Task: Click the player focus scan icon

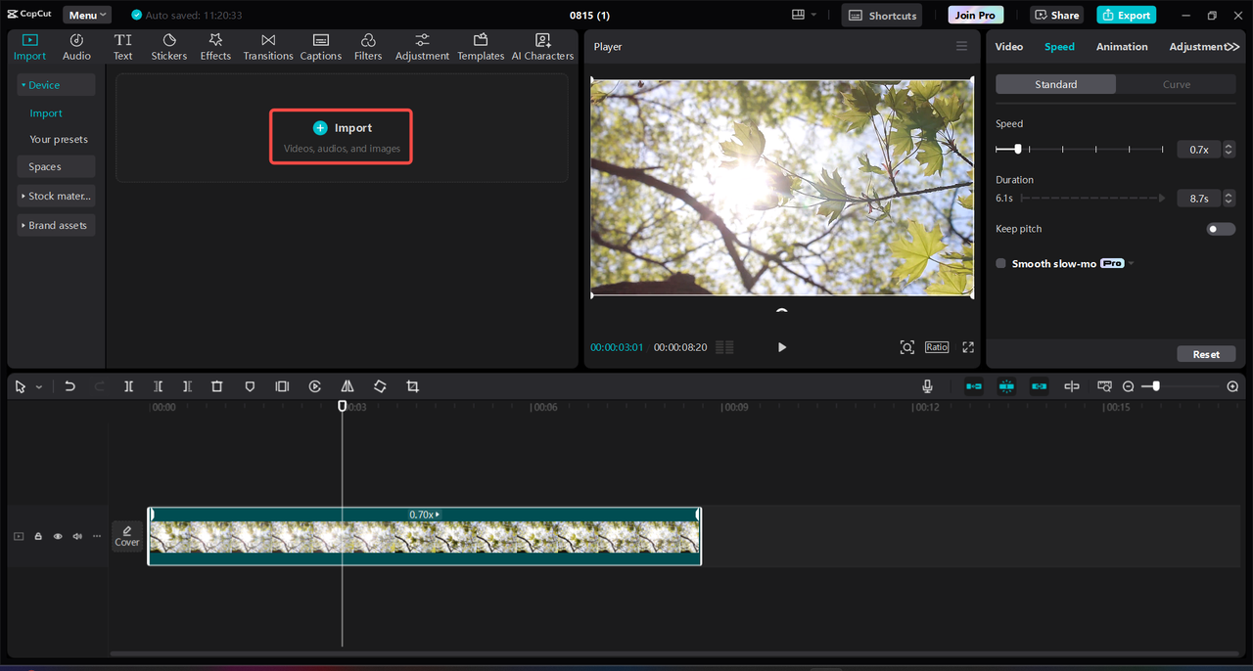Action: pos(907,347)
